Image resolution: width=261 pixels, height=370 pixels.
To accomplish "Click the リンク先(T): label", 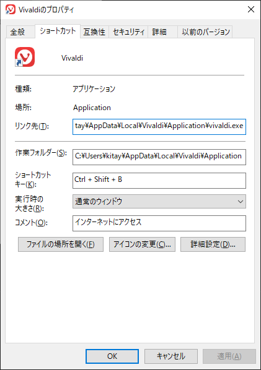I will coord(32,126).
